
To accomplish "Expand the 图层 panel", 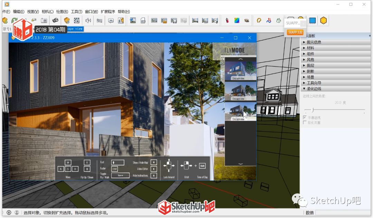I will click(336, 65).
